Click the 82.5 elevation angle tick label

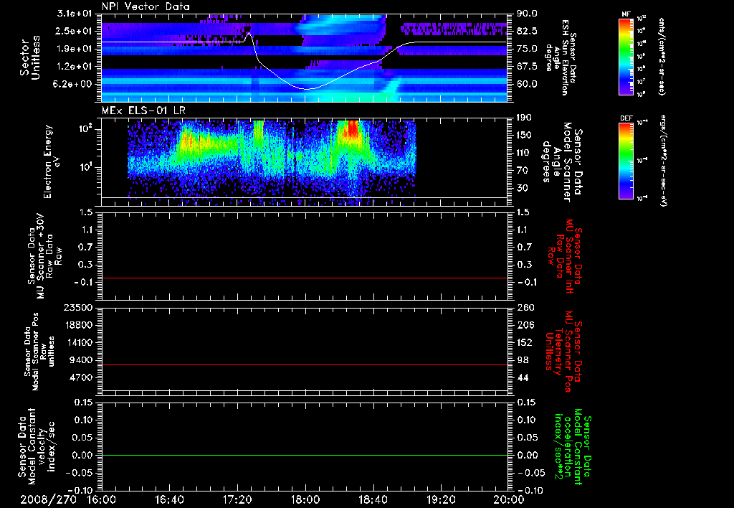pos(527,31)
